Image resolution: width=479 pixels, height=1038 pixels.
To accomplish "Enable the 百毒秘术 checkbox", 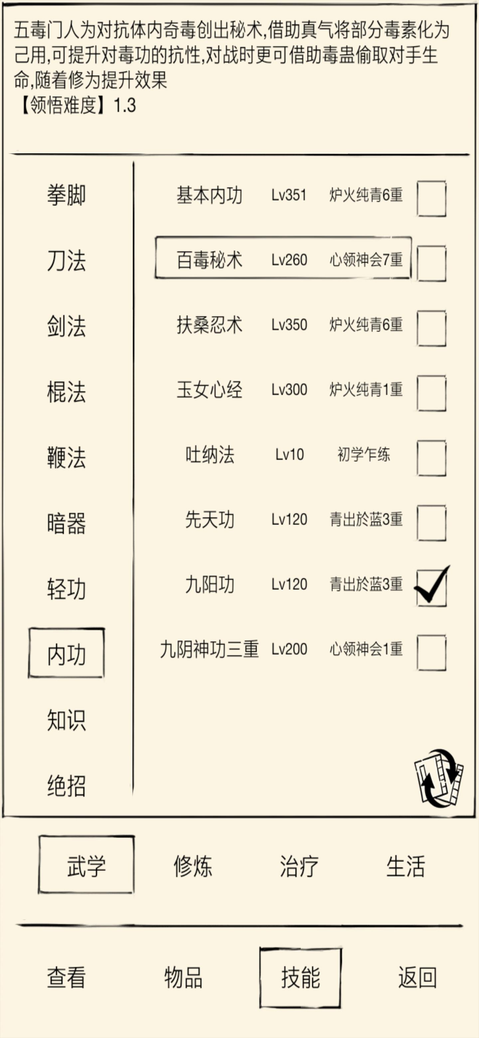I will coord(431,263).
